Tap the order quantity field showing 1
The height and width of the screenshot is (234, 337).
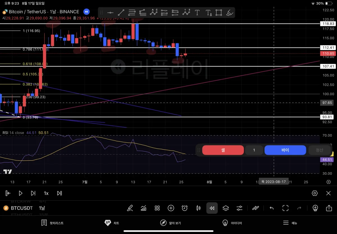pos(254,150)
